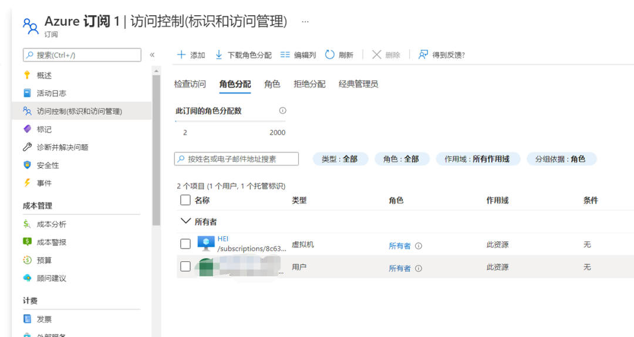Open the 角色 : 全部 filter
This screenshot has width=634, height=337.
point(402,159)
